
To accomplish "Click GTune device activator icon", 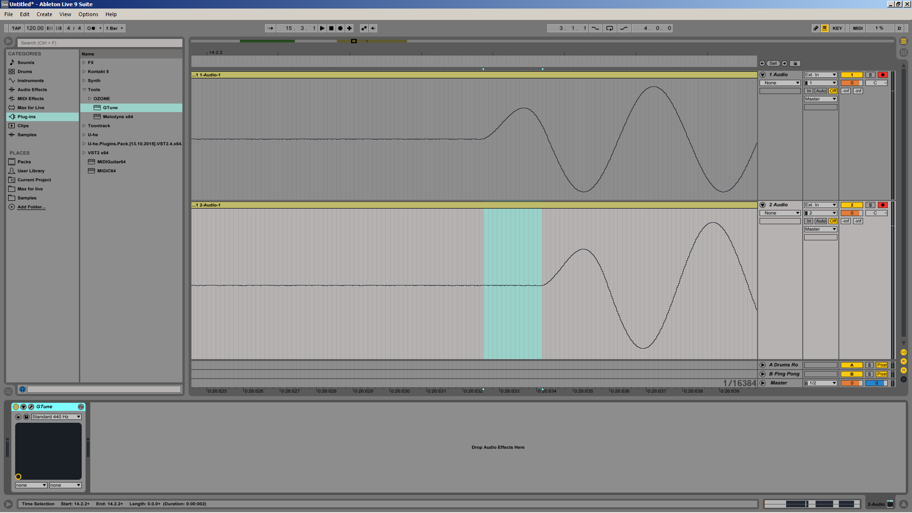I will (x=16, y=407).
